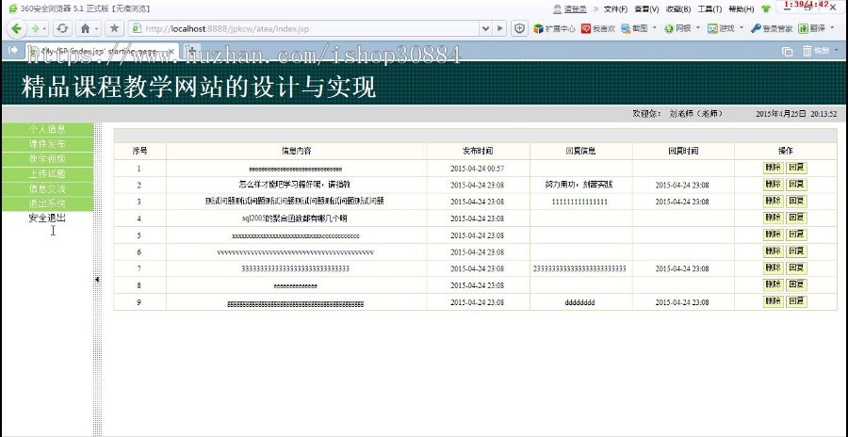Viewport: 848px width, 437px height.
Task: Click the go arrow beside address bar
Action: pos(500,28)
